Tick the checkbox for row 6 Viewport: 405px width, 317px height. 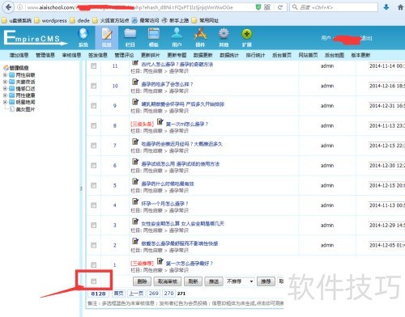(x=94, y=166)
